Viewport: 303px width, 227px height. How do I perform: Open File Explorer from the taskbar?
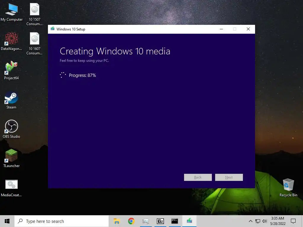point(117,221)
